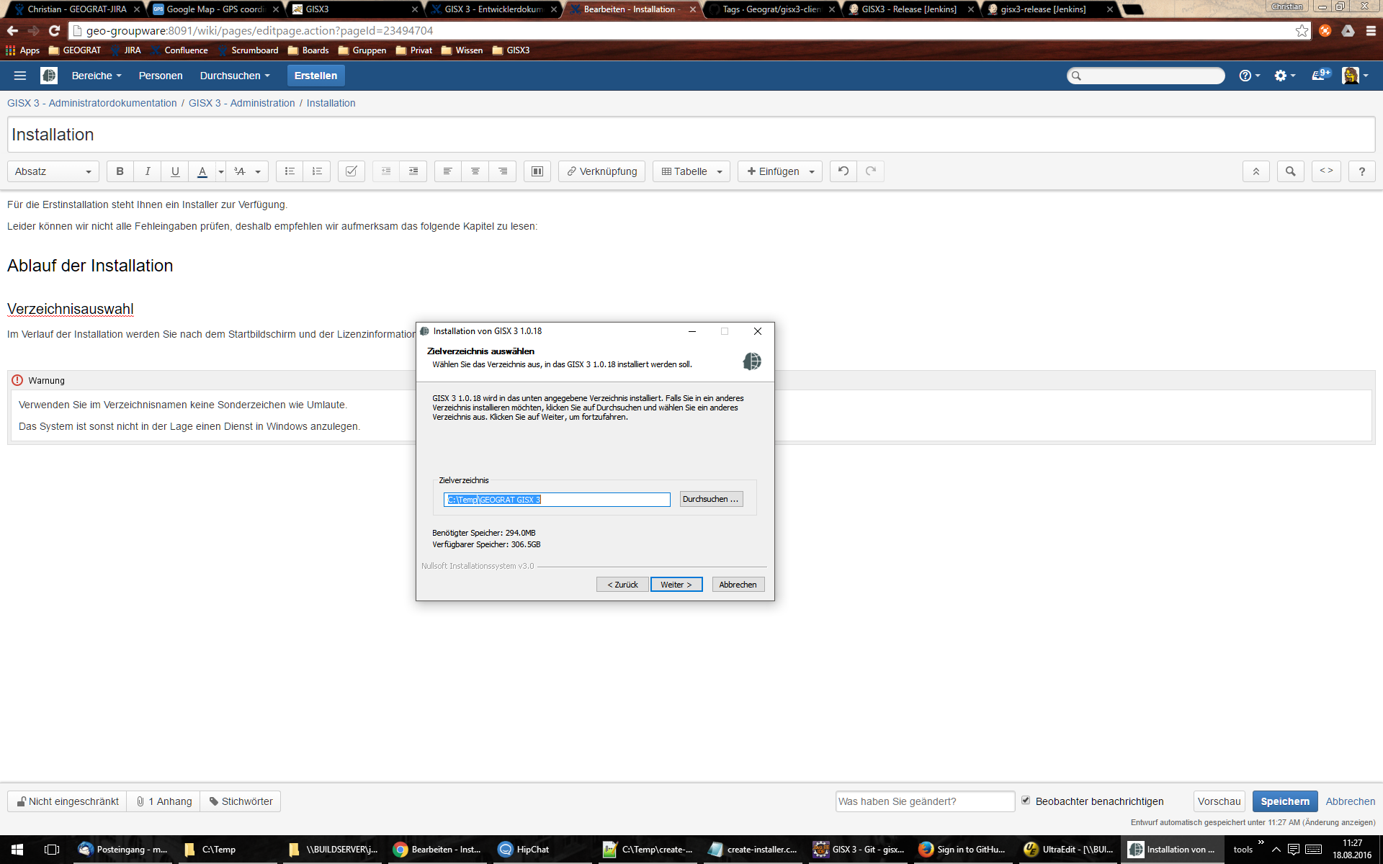Open Windows Start menu
The image size is (1383, 864).
click(x=17, y=850)
